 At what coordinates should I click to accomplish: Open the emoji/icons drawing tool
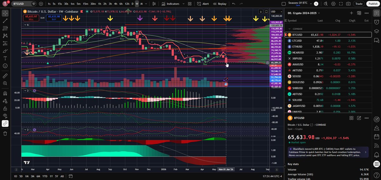(5, 66)
